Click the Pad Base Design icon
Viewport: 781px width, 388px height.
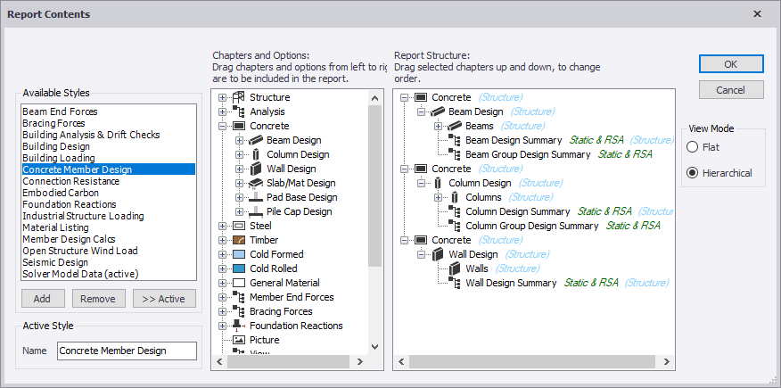[255, 197]
